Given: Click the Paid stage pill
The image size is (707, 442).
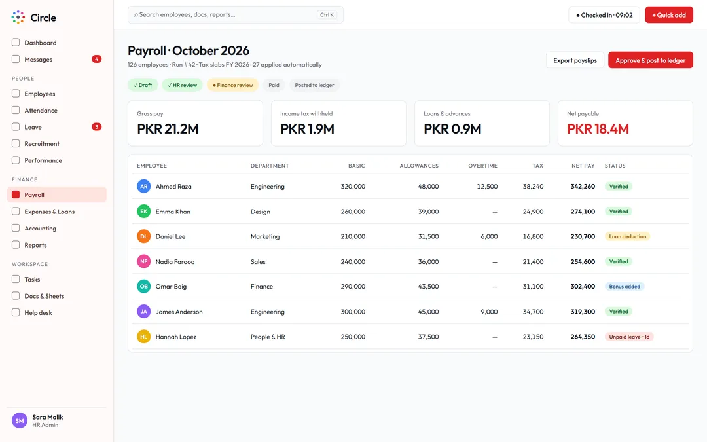Looking at the screenshot, I should pyautogui.click(x=274, y=84).
